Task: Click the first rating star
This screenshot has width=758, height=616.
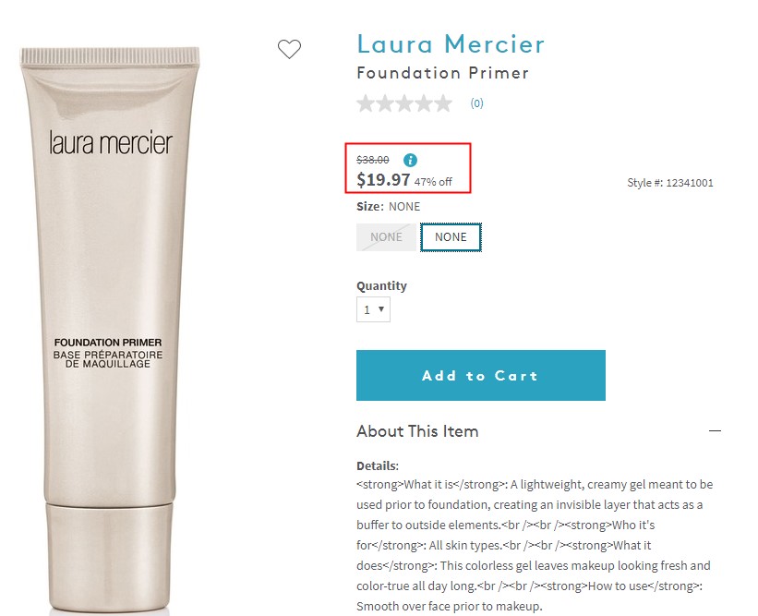Action: coord(366,103)
